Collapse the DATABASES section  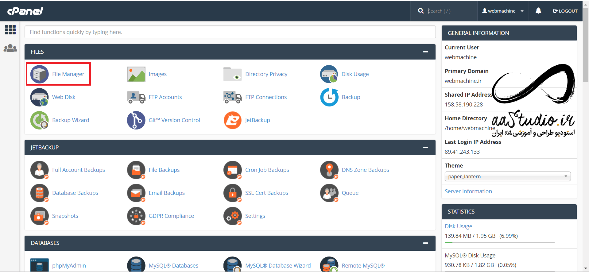pyautogui.click(x=426, y=243)
